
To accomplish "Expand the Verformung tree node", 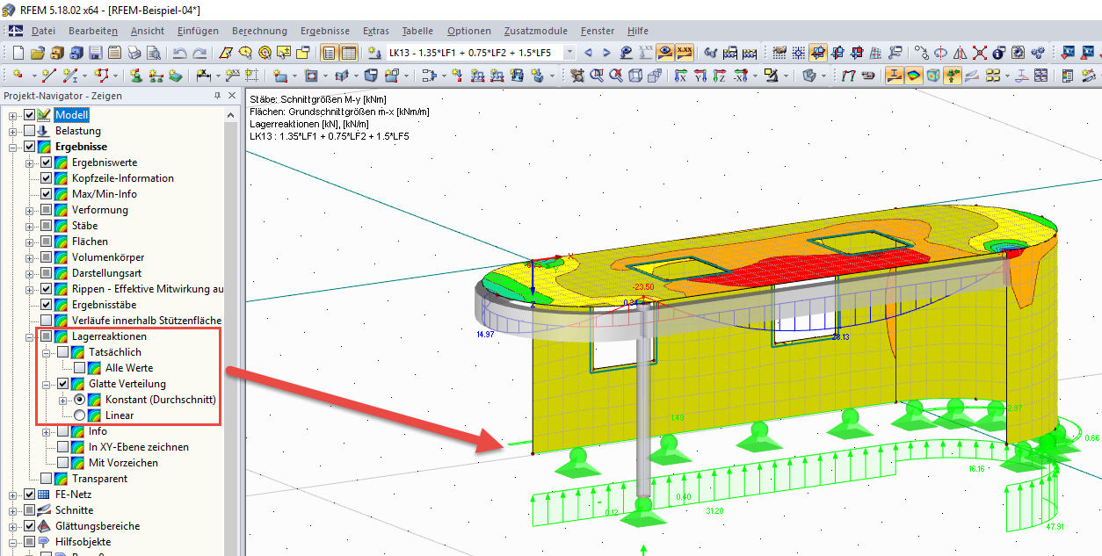I will 30,210.
